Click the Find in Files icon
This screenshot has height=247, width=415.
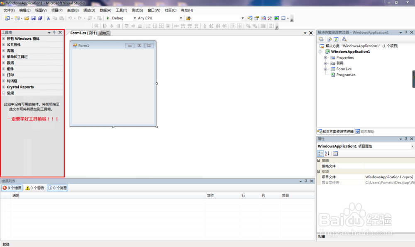pos(188,18)
